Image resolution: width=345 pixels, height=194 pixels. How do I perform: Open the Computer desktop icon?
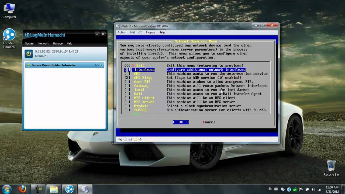tap(9, 11)
